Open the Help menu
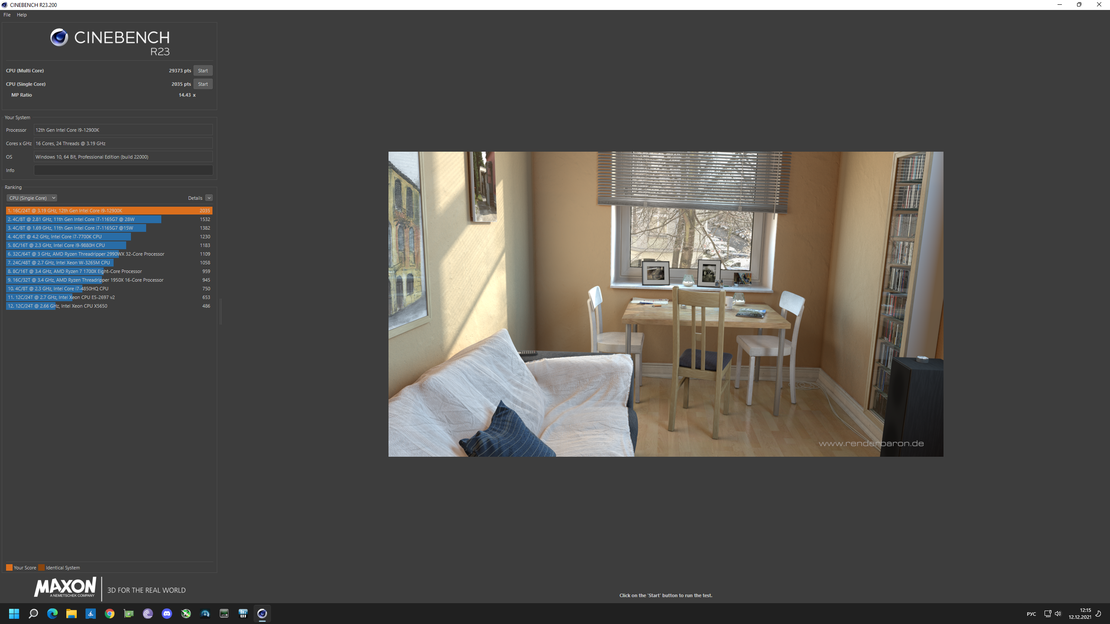Viewport: 1110px width, 624px height. (22, 15)
